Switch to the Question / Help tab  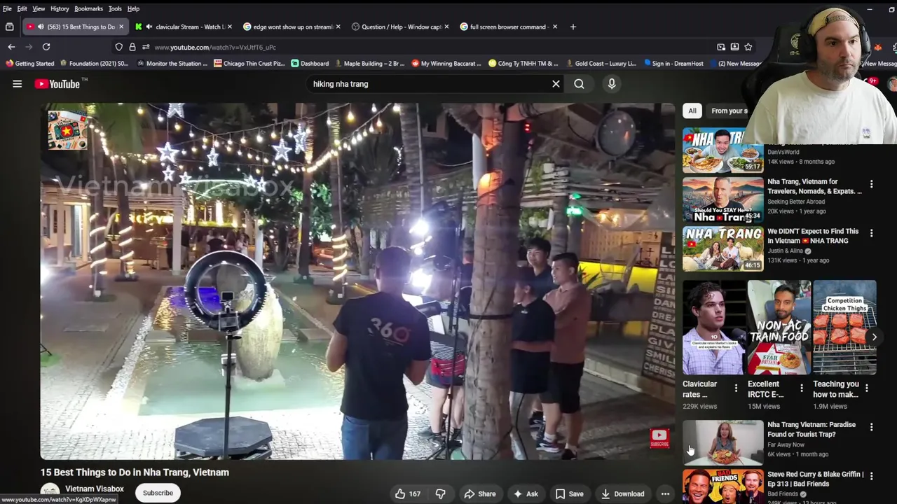point(401,27)
